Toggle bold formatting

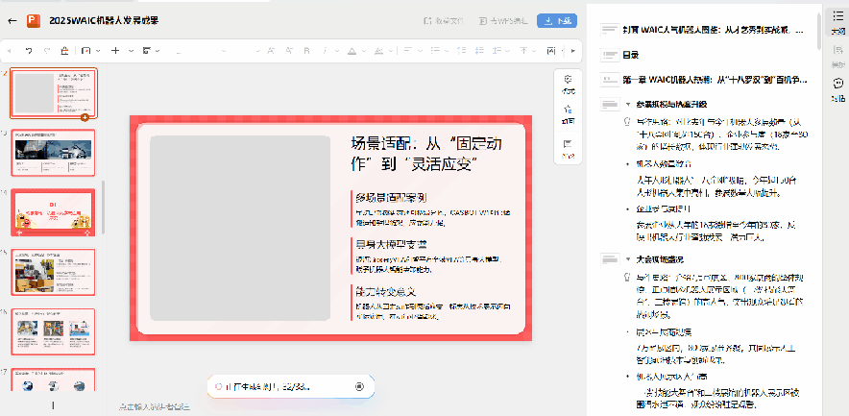click(307, 51)
